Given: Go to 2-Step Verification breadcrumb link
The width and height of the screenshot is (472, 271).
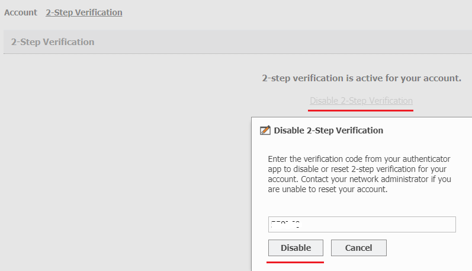Looking at the screenshot, I should [84, 12].
